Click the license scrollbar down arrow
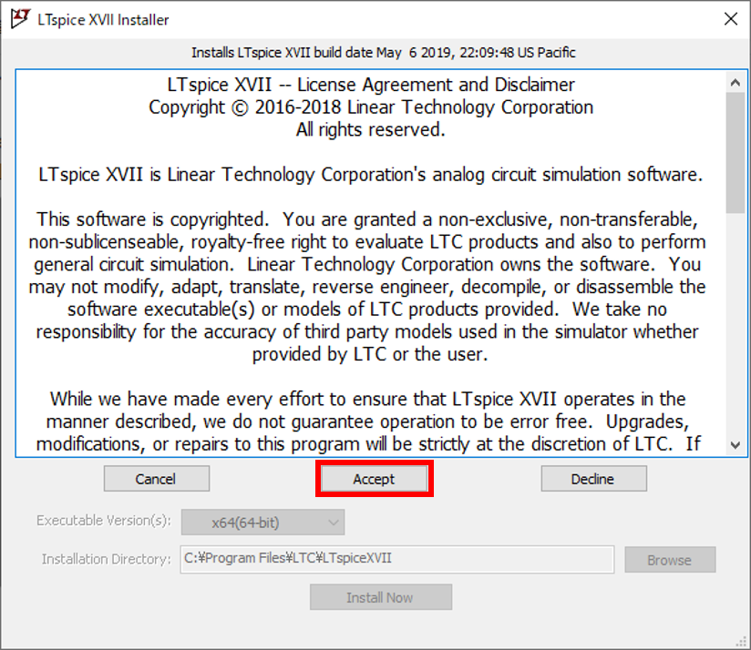This screenshot has height=650, width=751. 736,445
